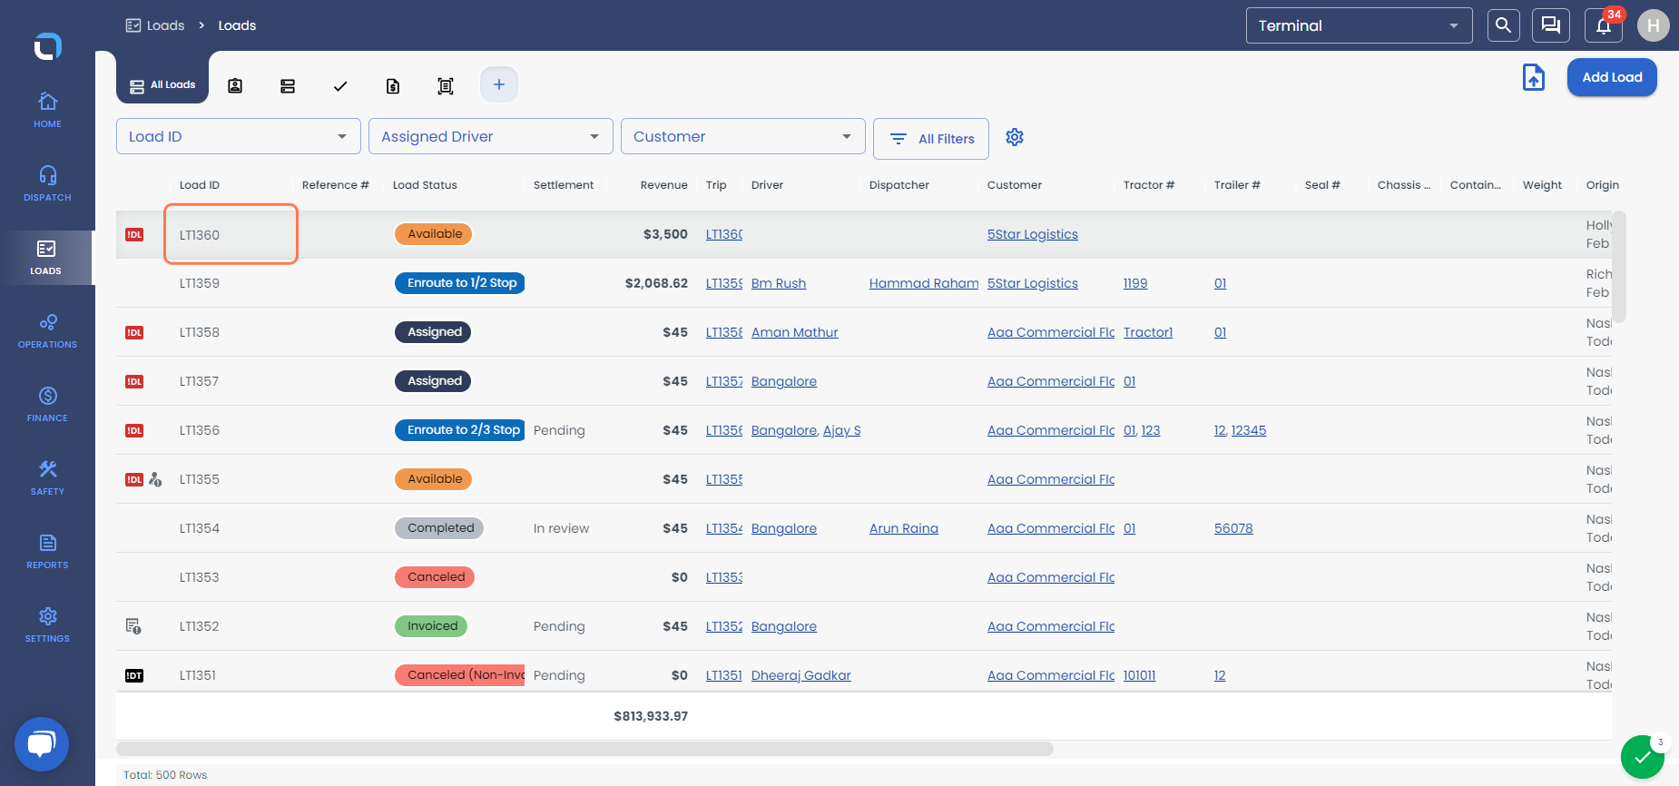Screen dimensions: 1679x786
Task: Click the vertical table scrollbar
Action: (x=1619, y=267)
